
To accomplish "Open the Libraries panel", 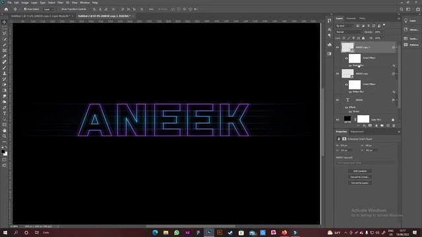I will [x=411, y=30].
